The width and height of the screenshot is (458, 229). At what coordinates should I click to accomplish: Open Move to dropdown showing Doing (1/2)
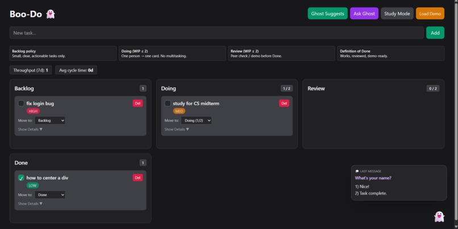tap(196, 120)
